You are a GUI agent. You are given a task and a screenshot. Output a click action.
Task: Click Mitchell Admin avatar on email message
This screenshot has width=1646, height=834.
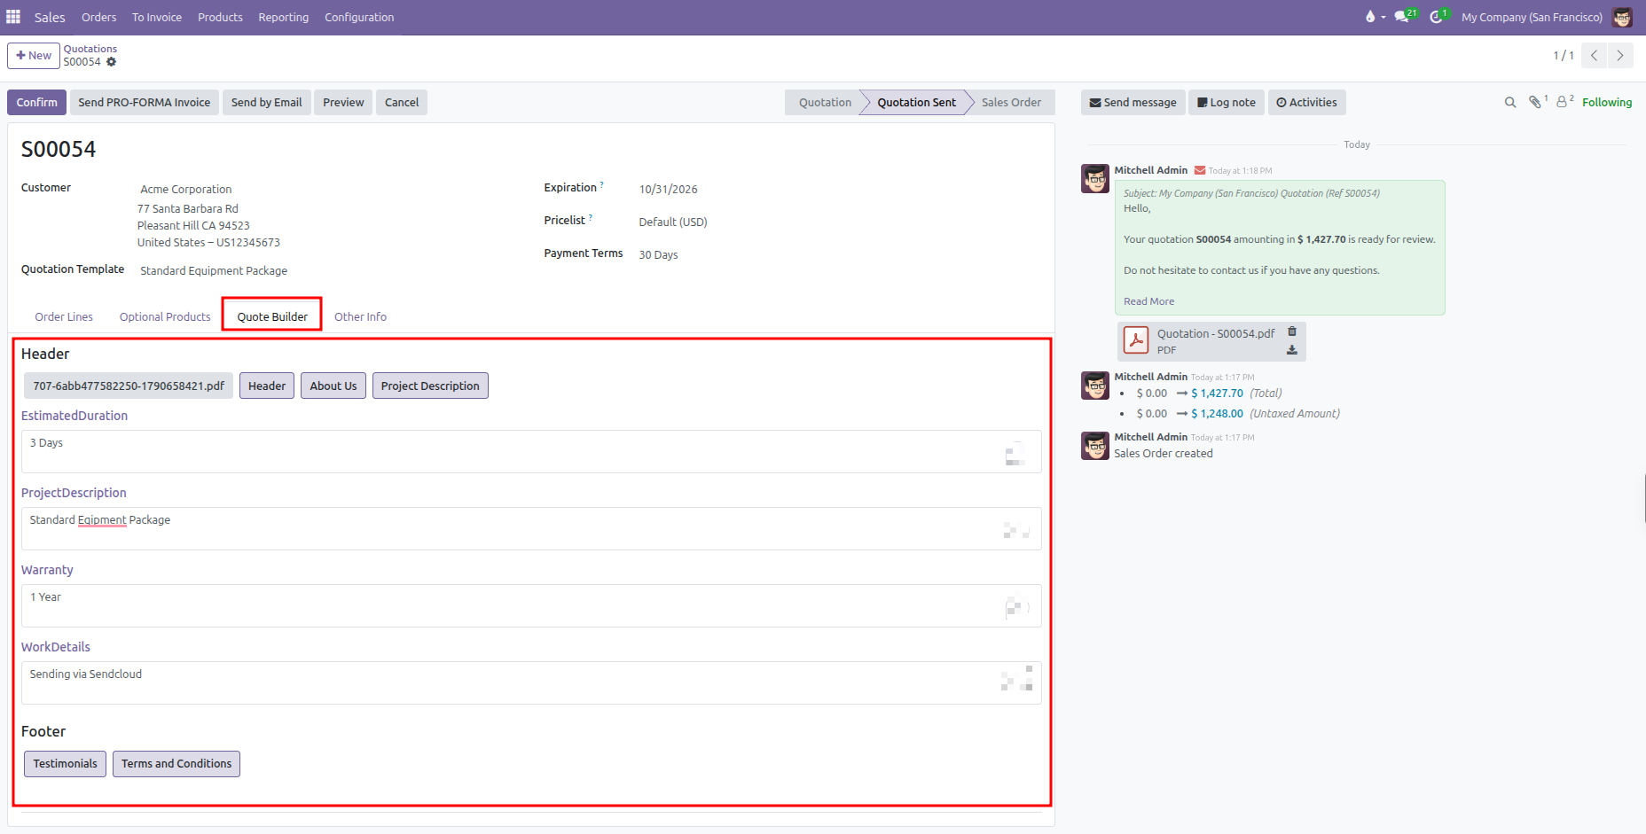pyautogui.click(x=1095, y=178)
